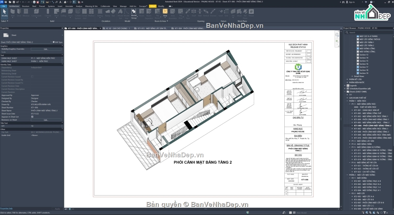This screenshot has height=215, width=394.
Task: Expand P1-3 - MẶT BẰNG LÁT SÀN node
Action: pyautogui.click(x=350, y=141)
